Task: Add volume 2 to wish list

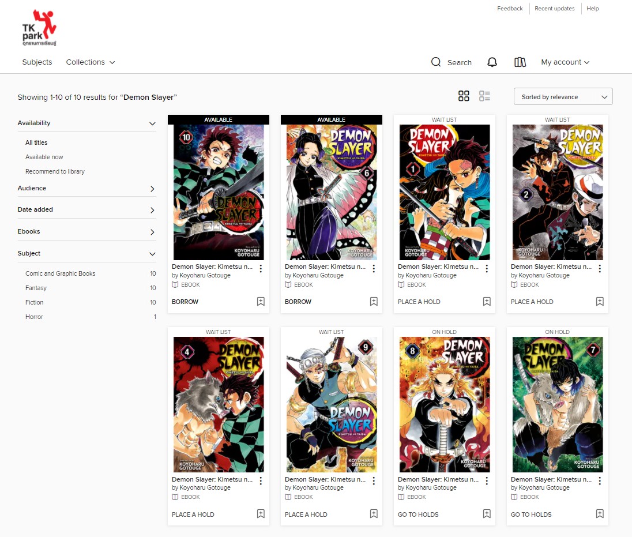Action: [x=600, y=302]
